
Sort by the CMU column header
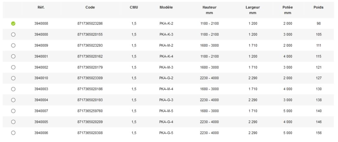point(134,7)
